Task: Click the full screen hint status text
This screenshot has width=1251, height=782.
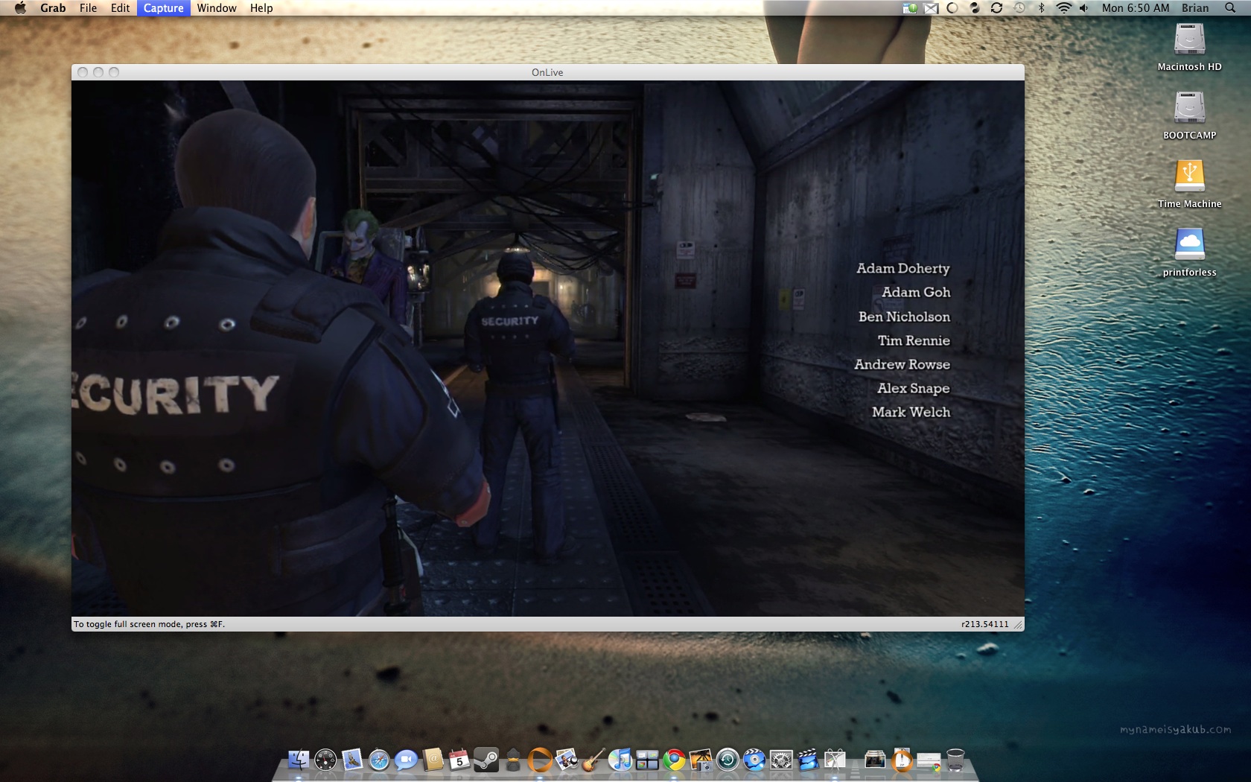Action: 149,624
